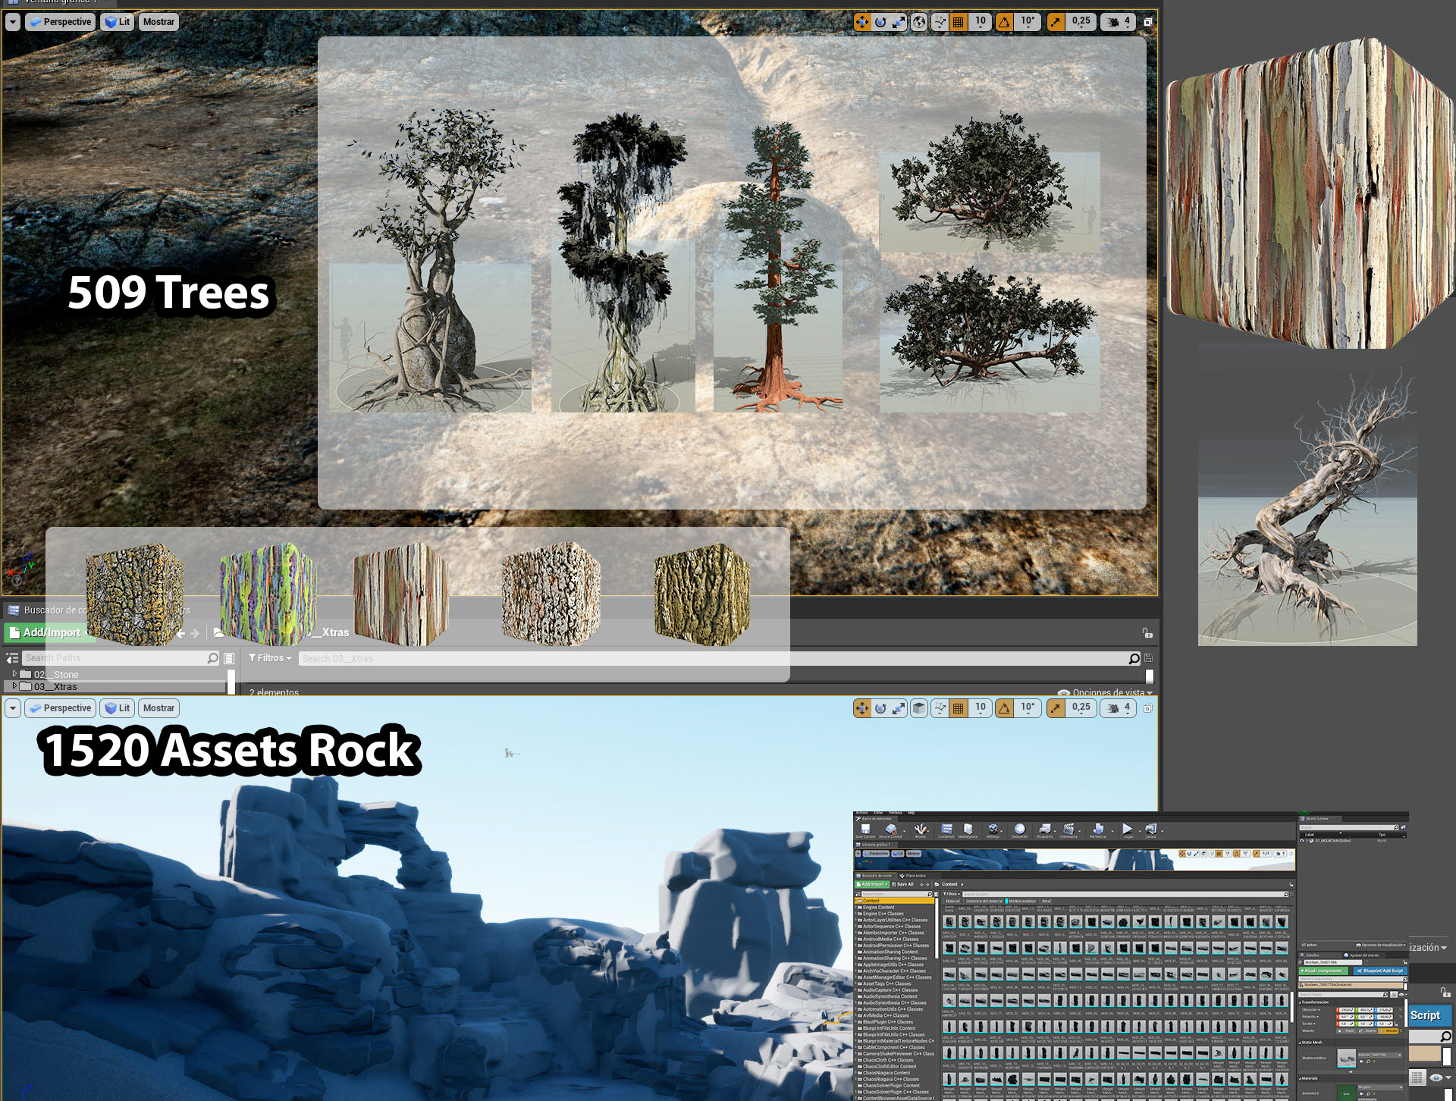Open the Lit view mode menu in top viewport
Viewport: 1456px width, 1101px height.
point(118,22)
